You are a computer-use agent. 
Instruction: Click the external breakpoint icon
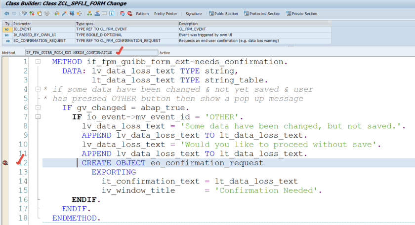click(129, 14)
